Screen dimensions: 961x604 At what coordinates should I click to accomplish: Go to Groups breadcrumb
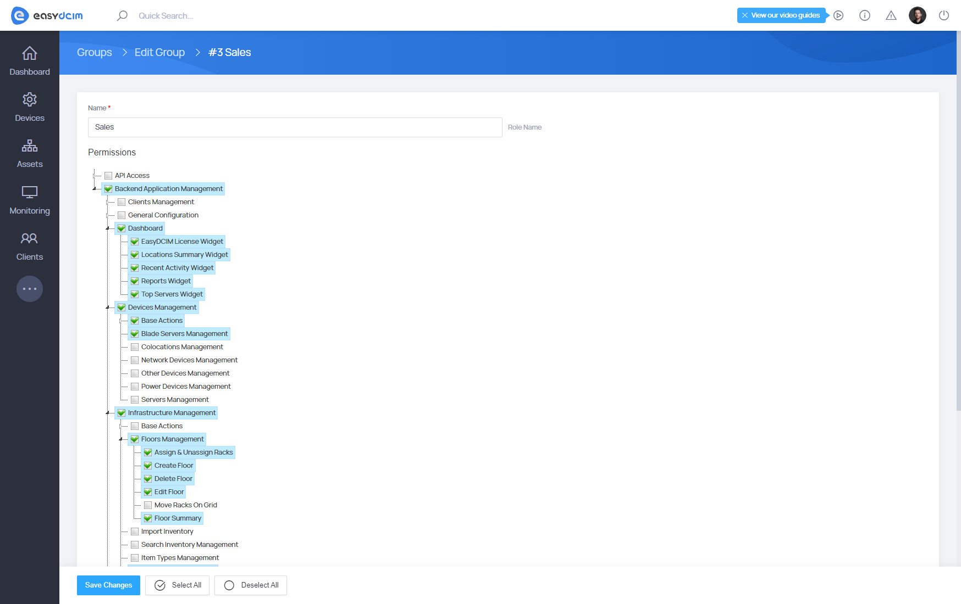pos(95,52)
